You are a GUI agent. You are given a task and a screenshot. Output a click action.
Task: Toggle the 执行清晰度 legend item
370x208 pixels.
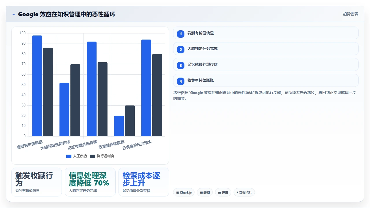pos(102,156)
